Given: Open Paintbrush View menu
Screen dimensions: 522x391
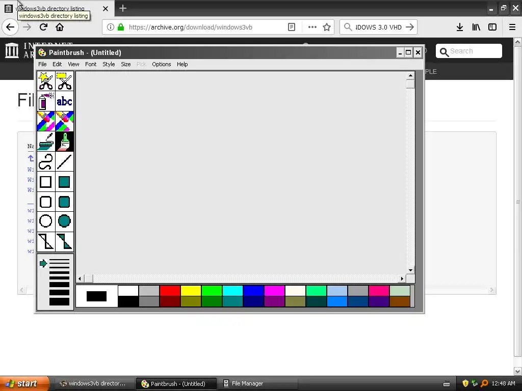Looking at the screenshot, I should click(73, 64).
